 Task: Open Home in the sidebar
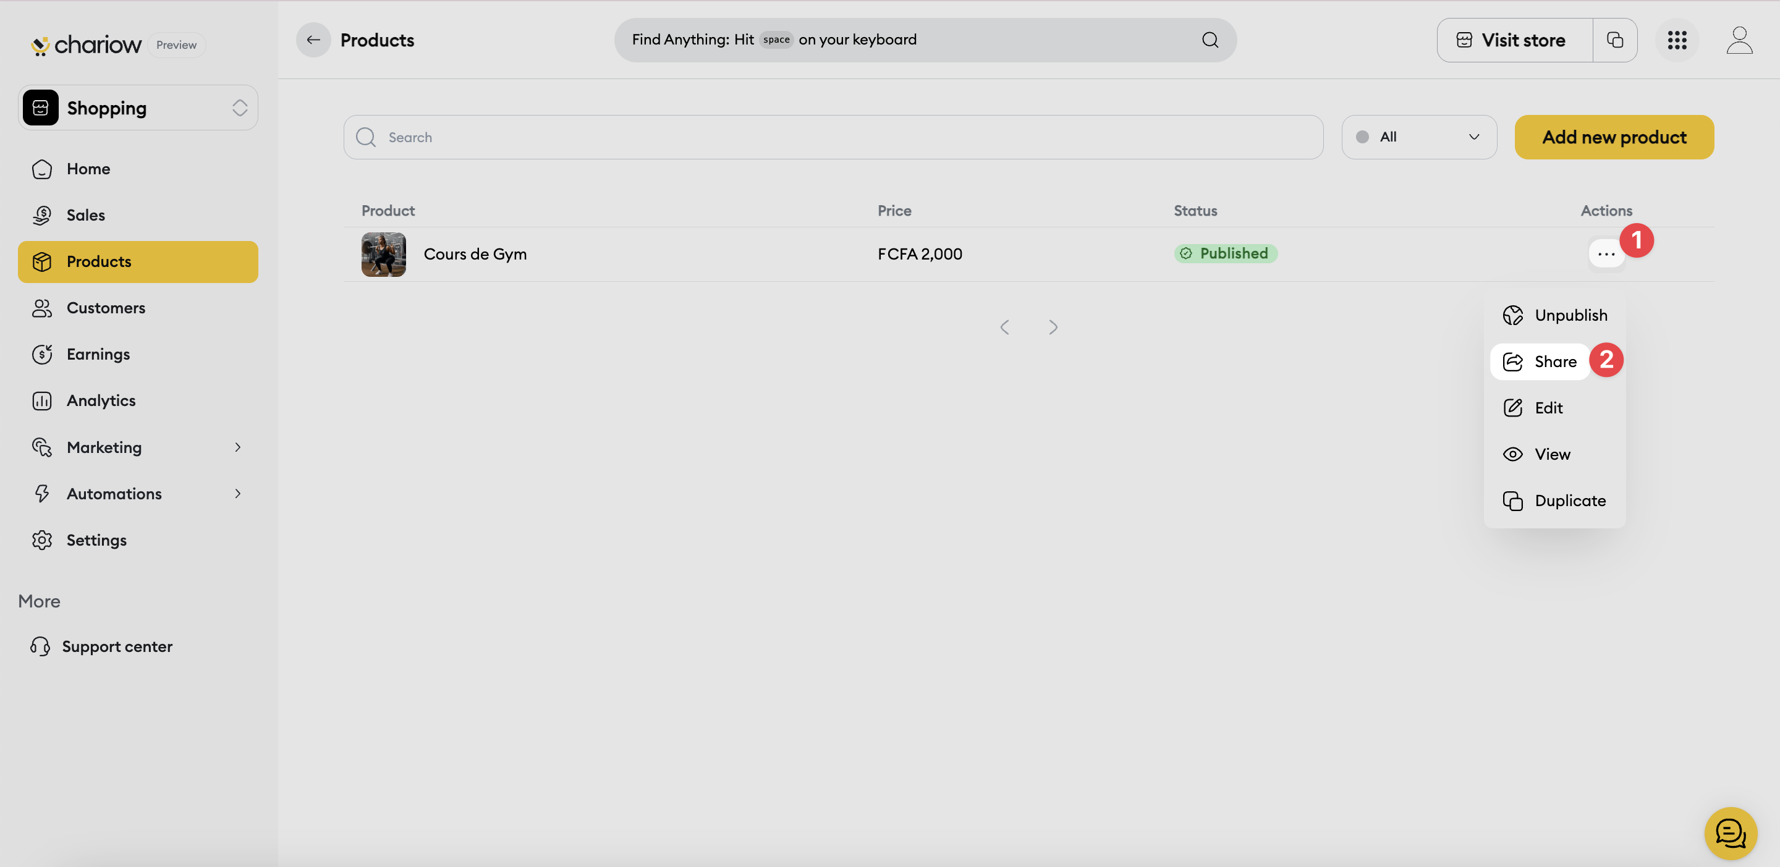(138, 169)
